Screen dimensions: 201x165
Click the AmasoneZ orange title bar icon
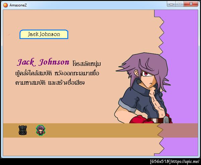pos(5,5)
